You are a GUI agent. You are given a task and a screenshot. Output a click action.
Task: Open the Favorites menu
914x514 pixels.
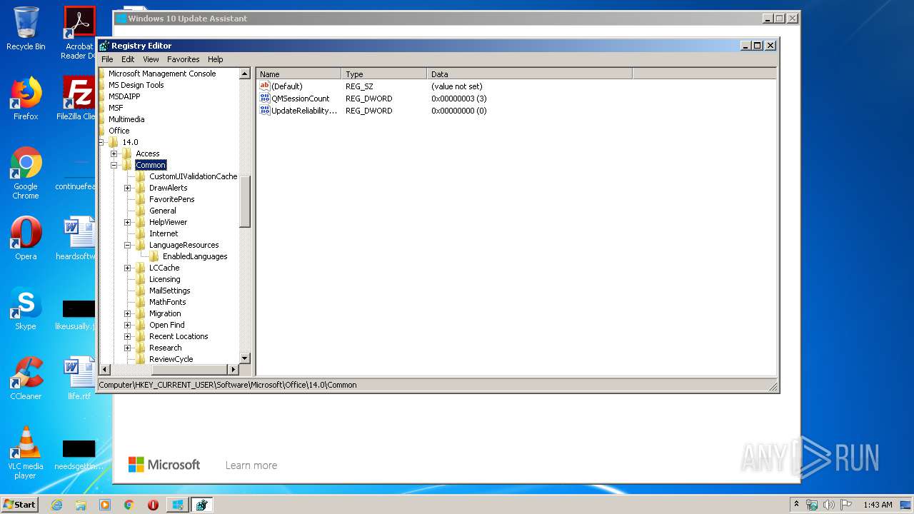(184, 59)
